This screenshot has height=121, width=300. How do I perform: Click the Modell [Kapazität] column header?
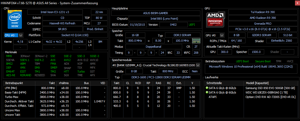pyautogui.click(x=271, y=83)
